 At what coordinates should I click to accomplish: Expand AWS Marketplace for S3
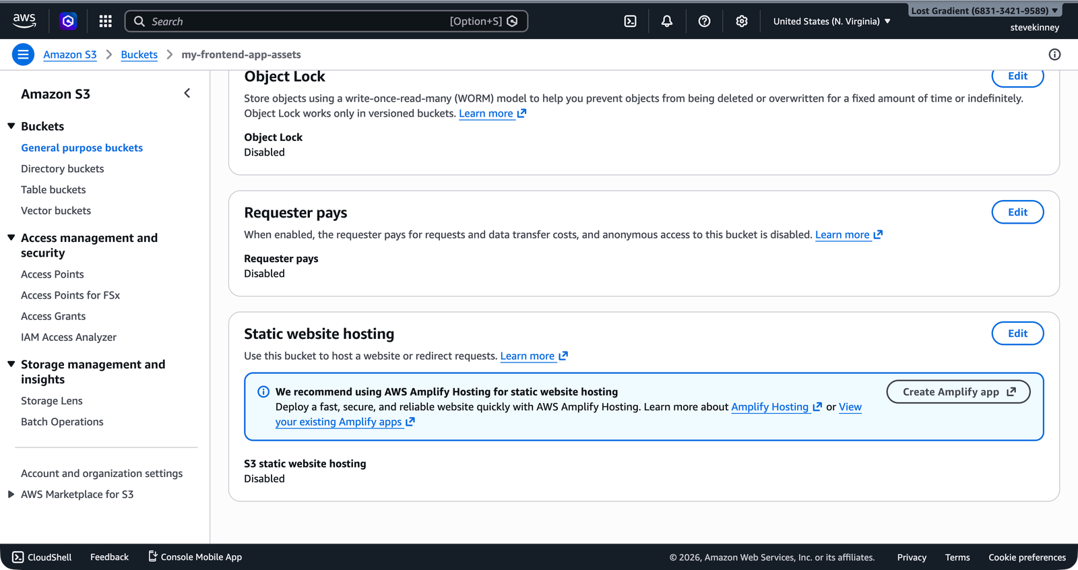11,495
